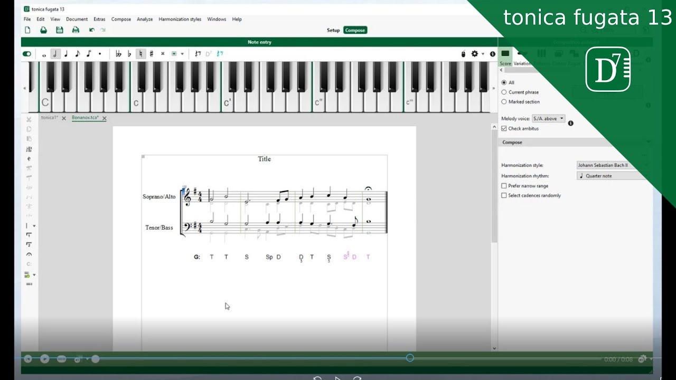Select the Current phrase radio option

coord(504,92)
